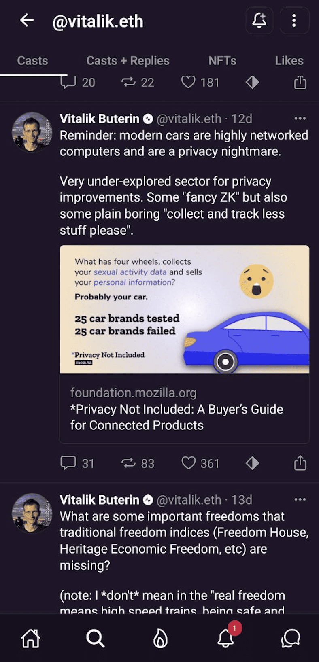Open the quote-cast diamond icon below the car post
Viewport: 319px width, 662px height.
coord(252,463)
